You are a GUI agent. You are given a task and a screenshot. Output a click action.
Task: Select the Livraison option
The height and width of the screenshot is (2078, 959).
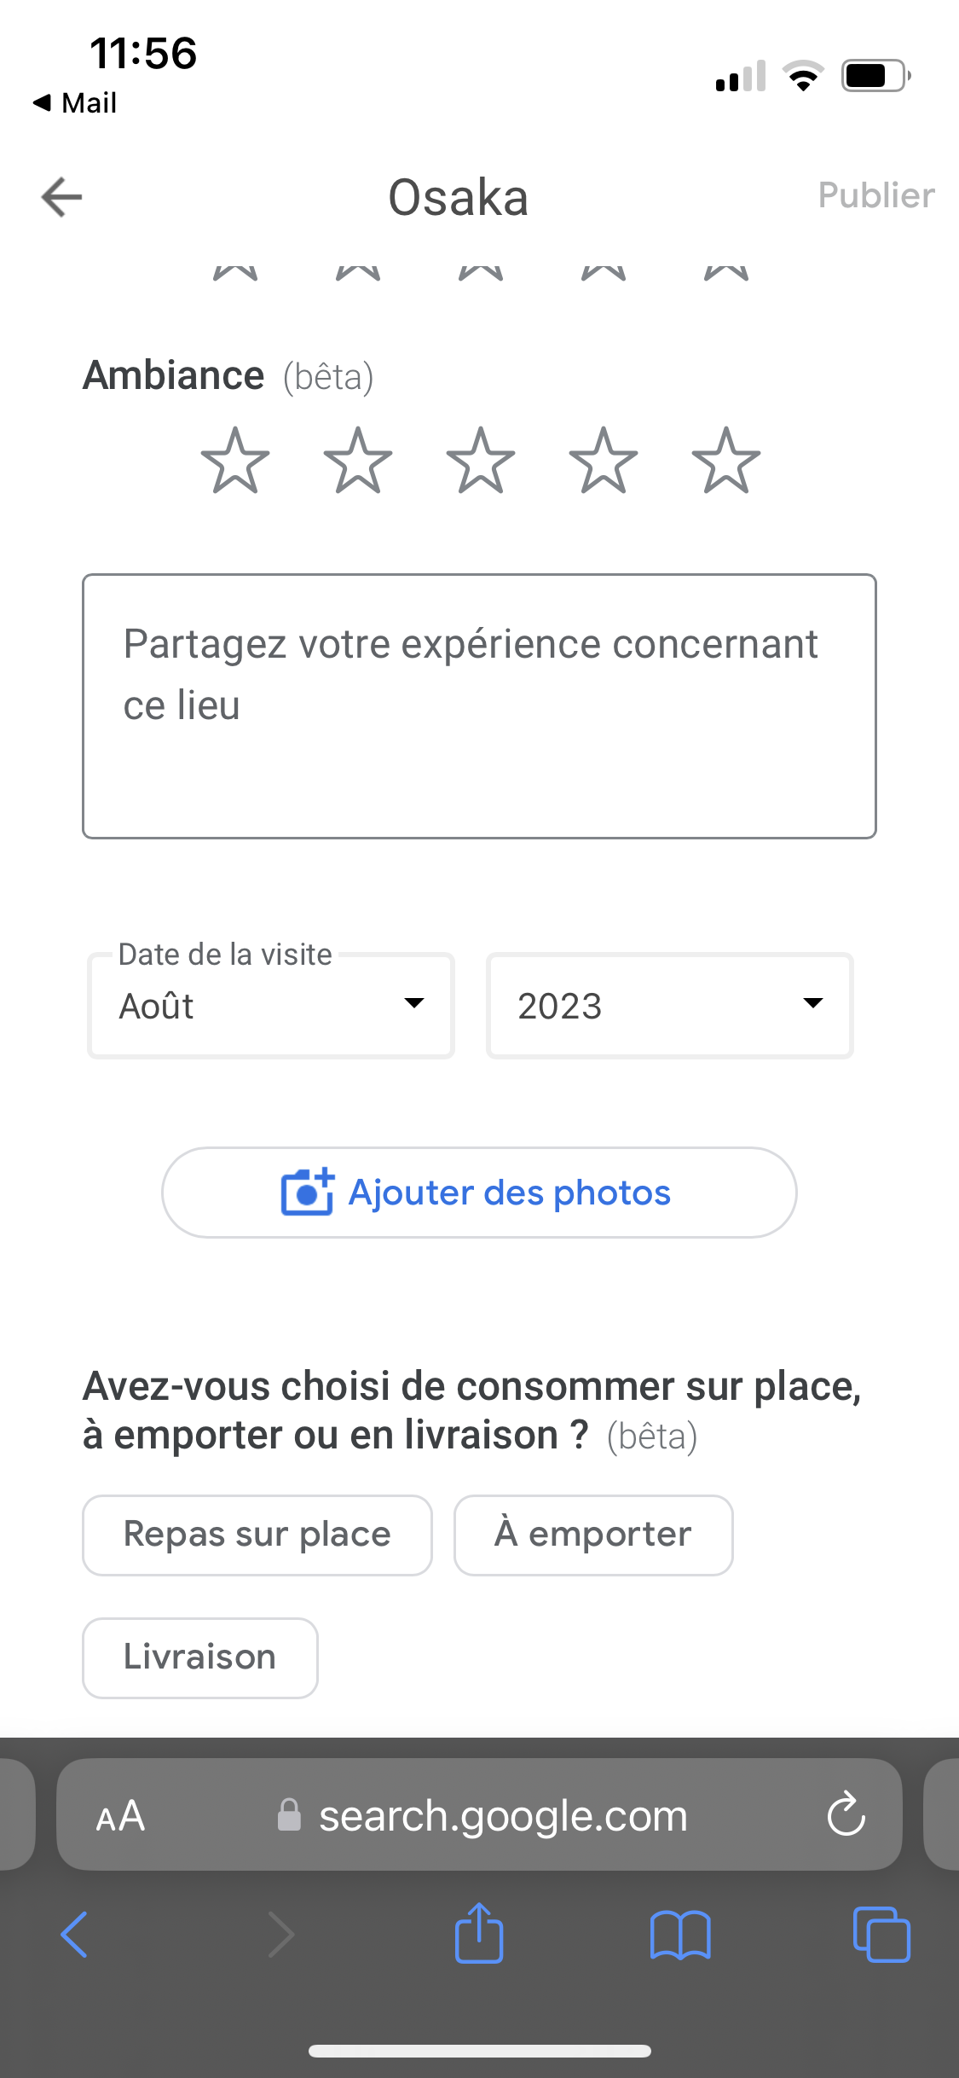(x=200, y=1657)
